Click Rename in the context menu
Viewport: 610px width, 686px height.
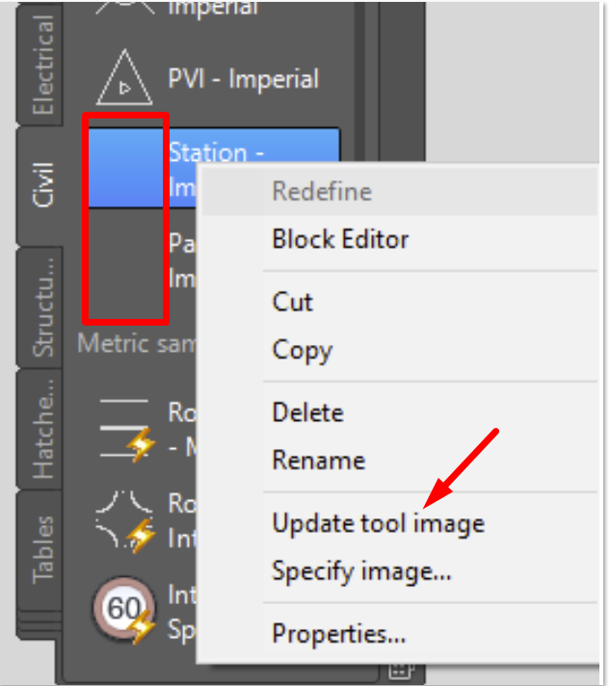[x=318, y=461]
